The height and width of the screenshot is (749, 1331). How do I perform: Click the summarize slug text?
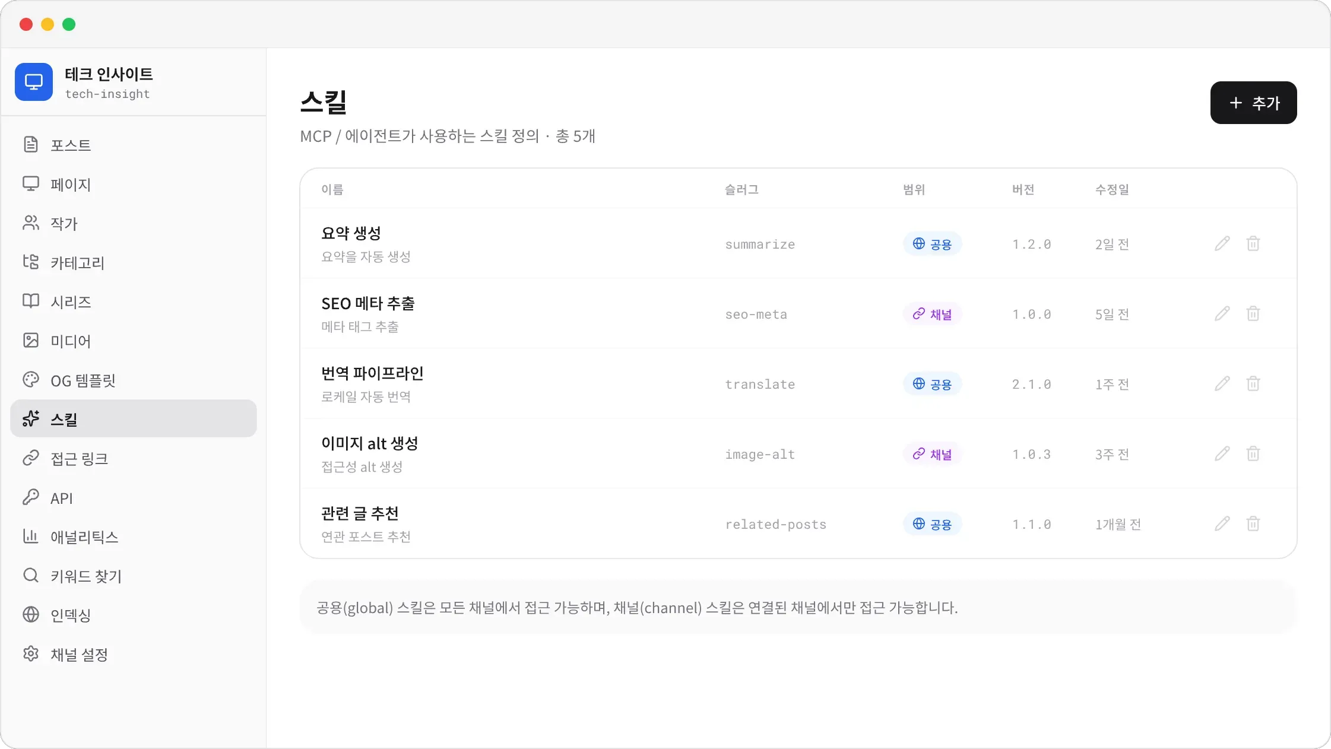click(x=760, y=244)
